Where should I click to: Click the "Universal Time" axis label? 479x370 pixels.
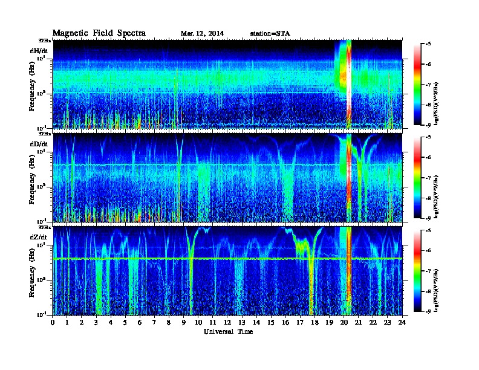[x=228, y=331]
